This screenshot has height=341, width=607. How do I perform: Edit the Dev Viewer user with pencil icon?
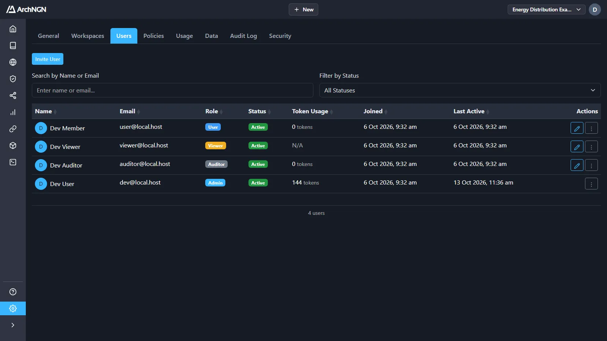(577, 147)
